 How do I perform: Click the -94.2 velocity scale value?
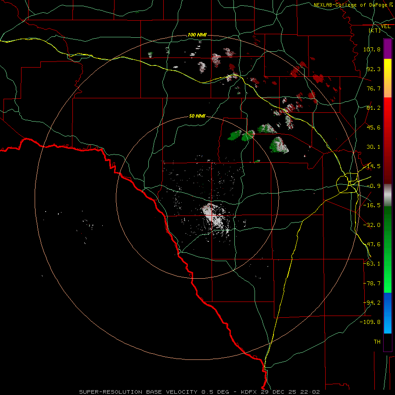[372, 303]
